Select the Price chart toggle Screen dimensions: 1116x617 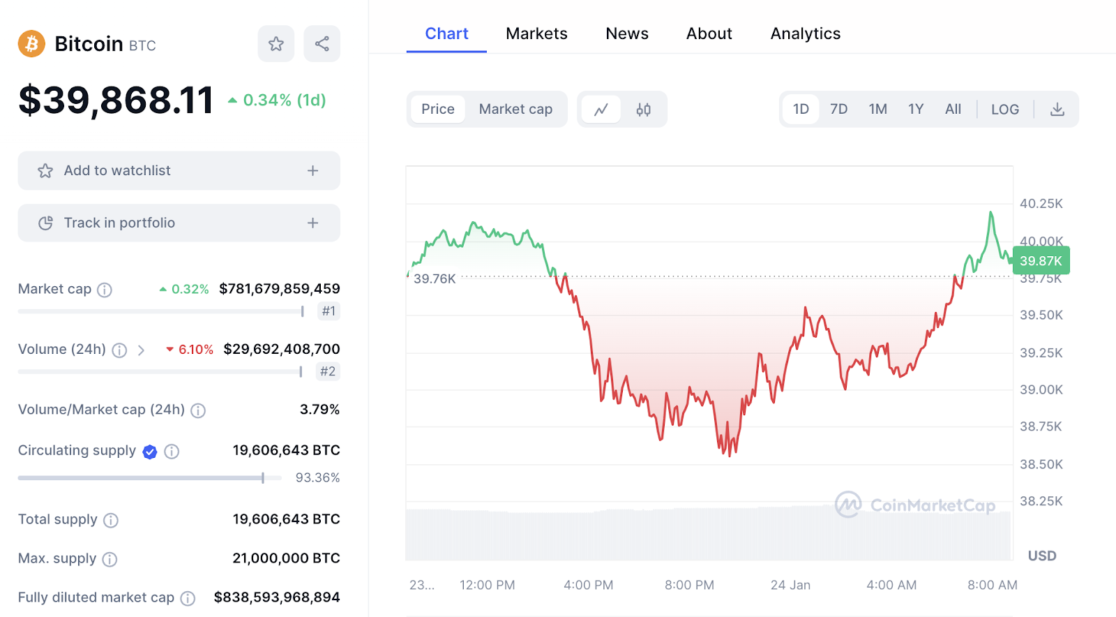tap(437, 110)
